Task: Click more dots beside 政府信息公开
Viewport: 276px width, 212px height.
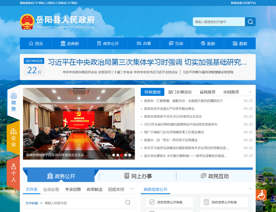Action: pos(250,189)
